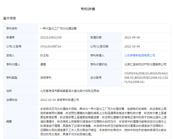The image size is (174, 139).
Task: Click the 摘要 label cell
Action: [x=9, y=122]
